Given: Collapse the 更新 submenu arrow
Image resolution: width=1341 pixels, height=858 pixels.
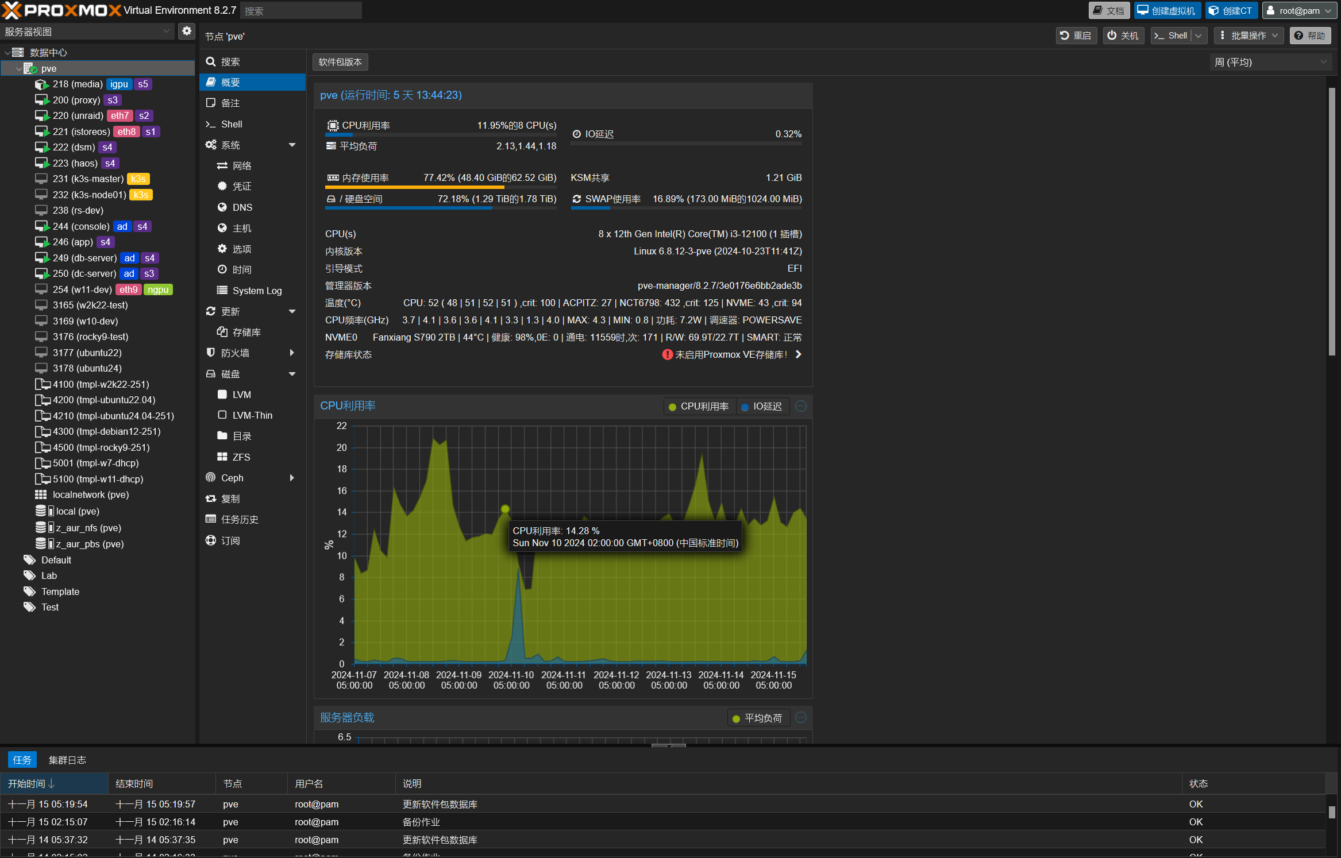Looking at the screenshot, I should [x=292, y=311].
